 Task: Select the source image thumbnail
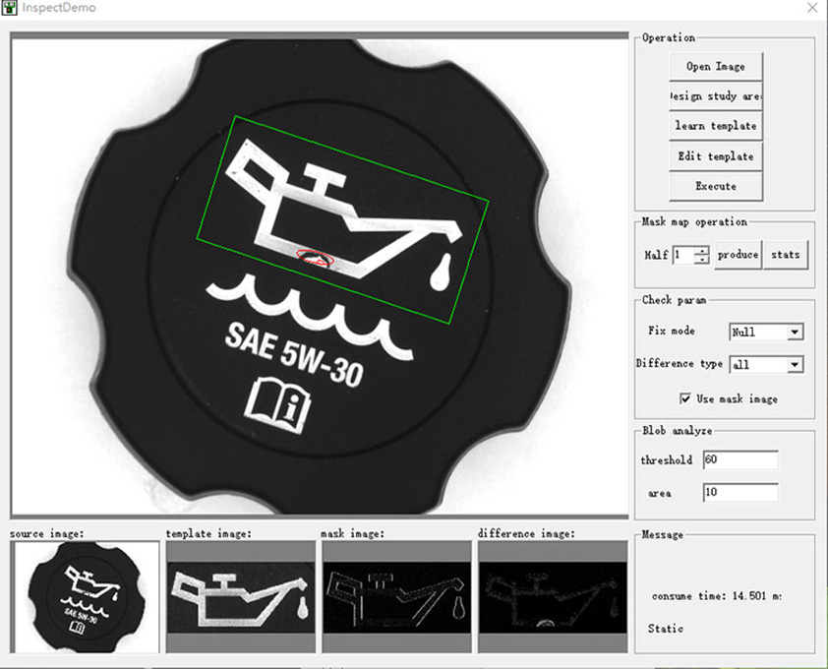click(84, 596)
